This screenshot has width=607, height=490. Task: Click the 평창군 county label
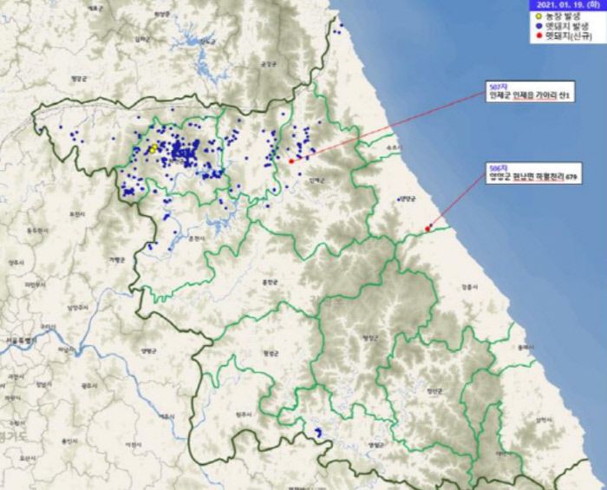pyautogui.click(x=369, y=336)
